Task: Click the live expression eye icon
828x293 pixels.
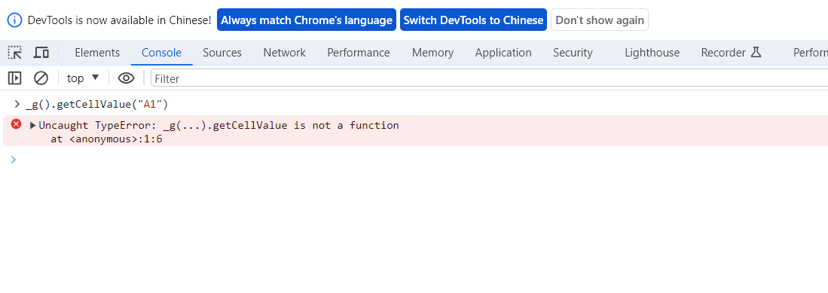Action: click(126, 78)
